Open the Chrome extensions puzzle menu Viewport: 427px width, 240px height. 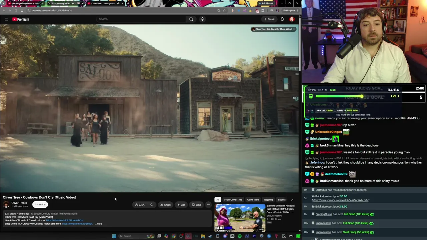click(263, 10)
